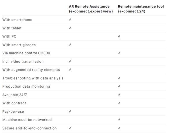Click the AR Remote Assistance column header

[x=90, y=9]
